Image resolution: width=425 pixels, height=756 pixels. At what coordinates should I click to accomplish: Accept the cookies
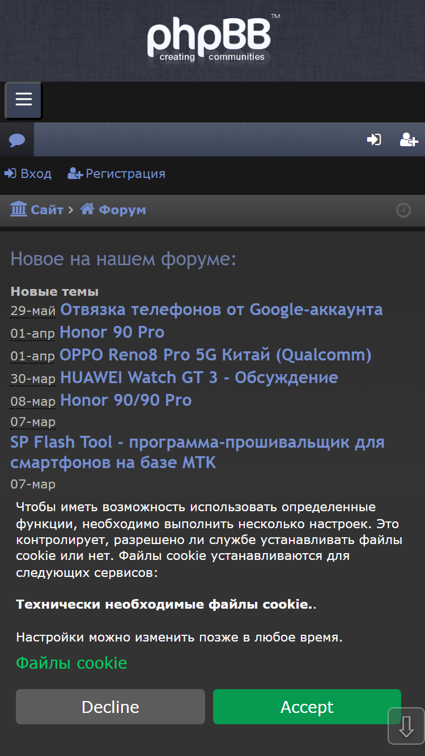tap(307, 707)
